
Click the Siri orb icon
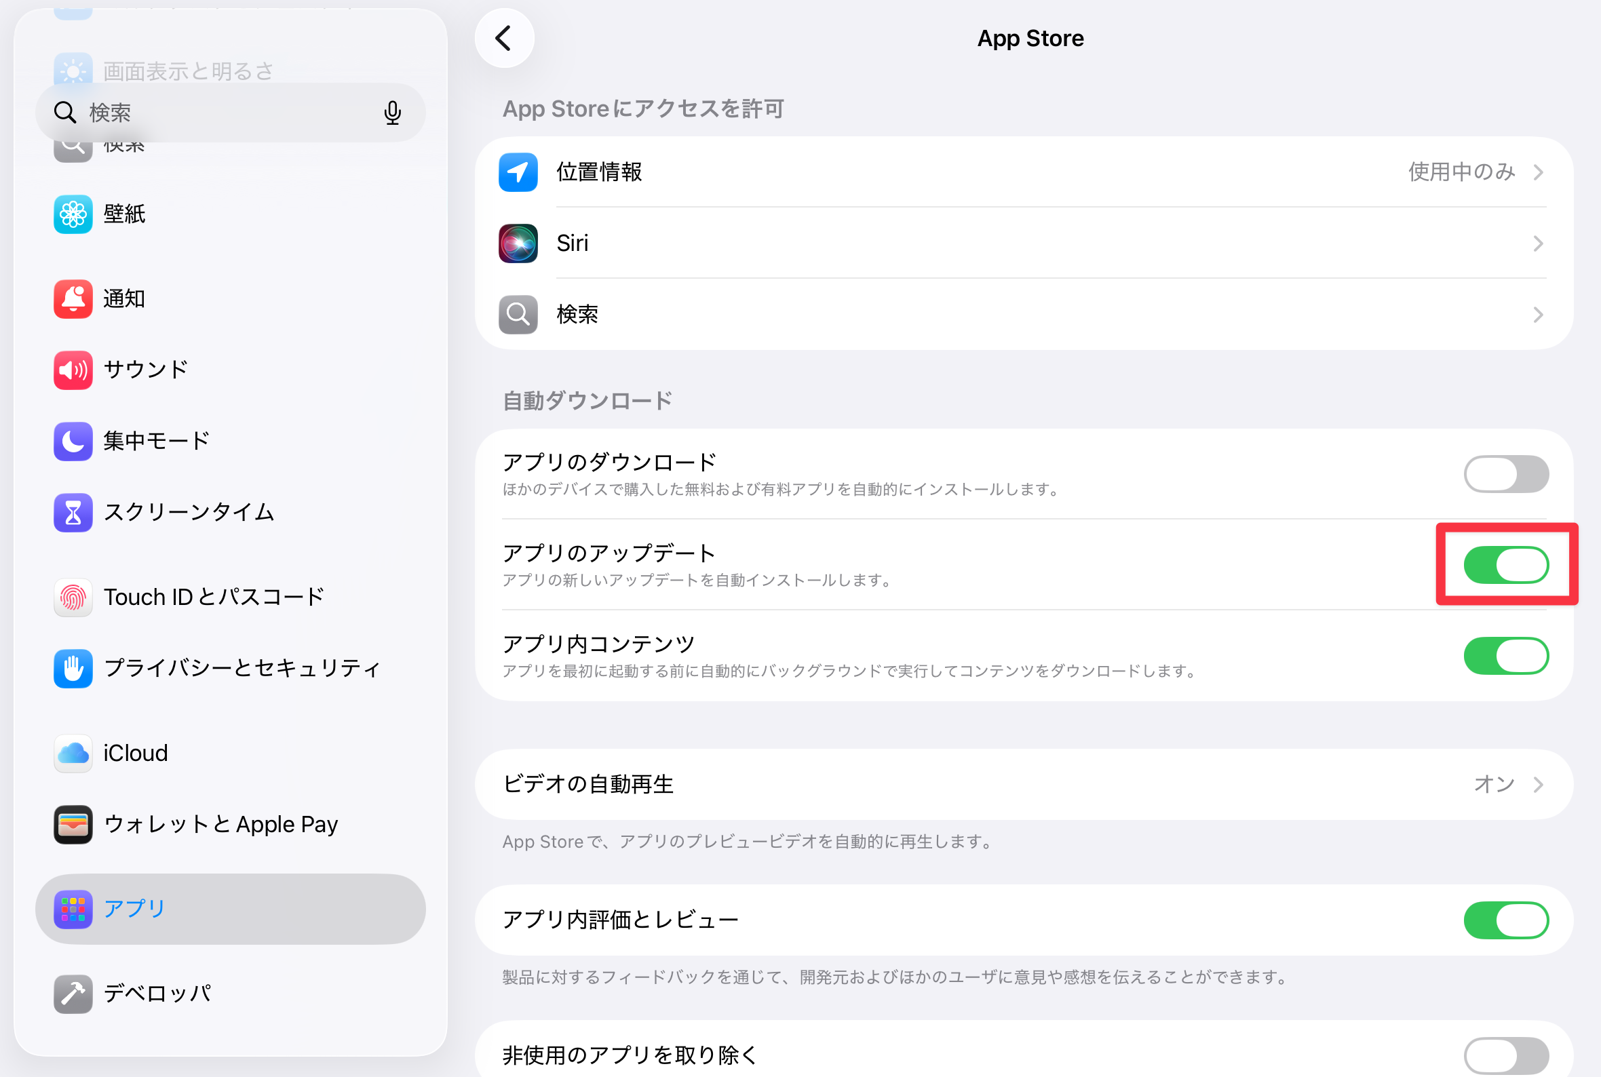pyautogui.click(x=518, y=244)
